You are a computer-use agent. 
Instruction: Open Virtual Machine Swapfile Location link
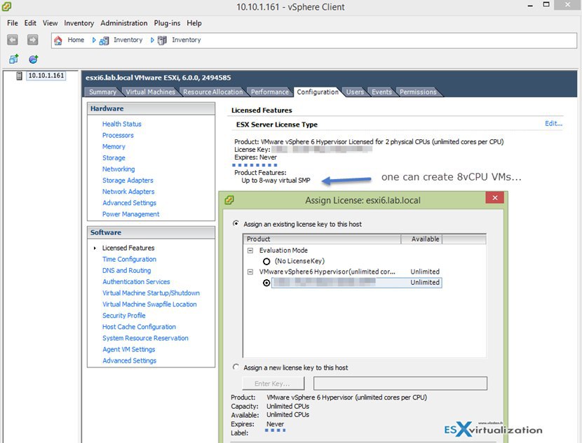(x=149, y=304)
